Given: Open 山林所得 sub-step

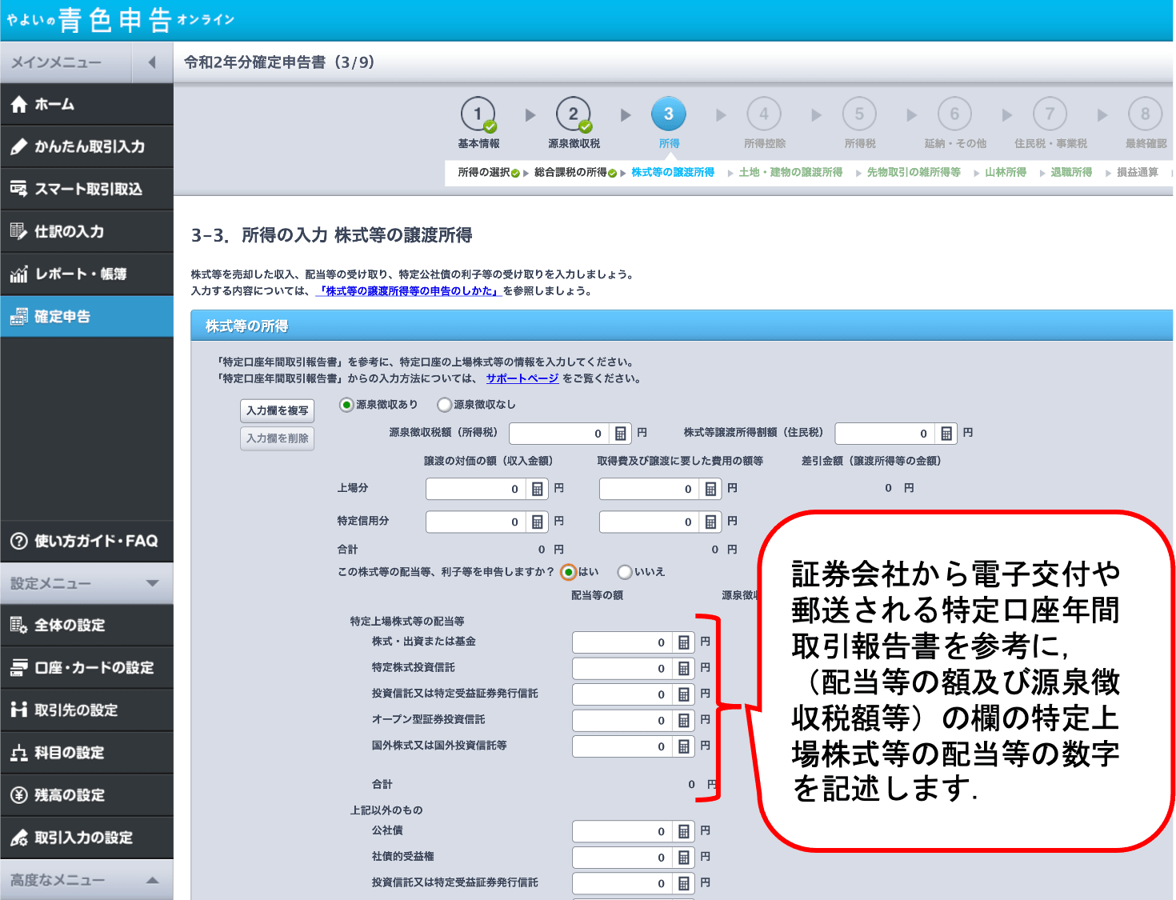Looking at the screenshot, I should [x=1006, y=172].
